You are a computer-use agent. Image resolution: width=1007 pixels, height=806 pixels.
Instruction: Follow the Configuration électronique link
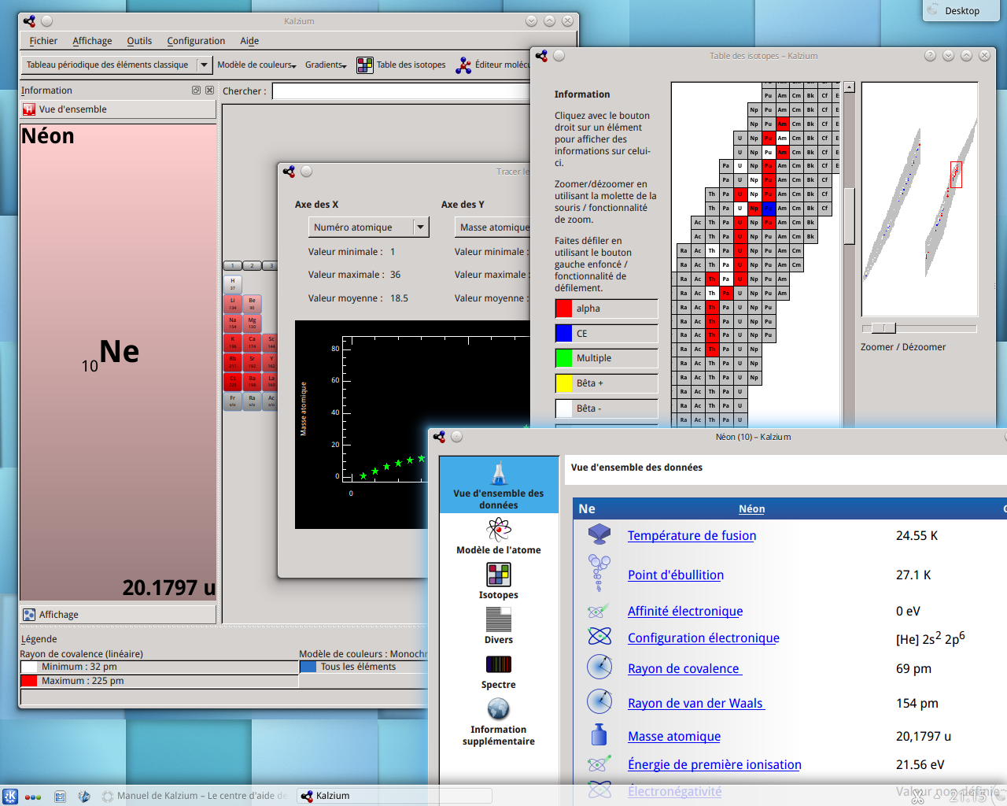(x=703, y=638)
